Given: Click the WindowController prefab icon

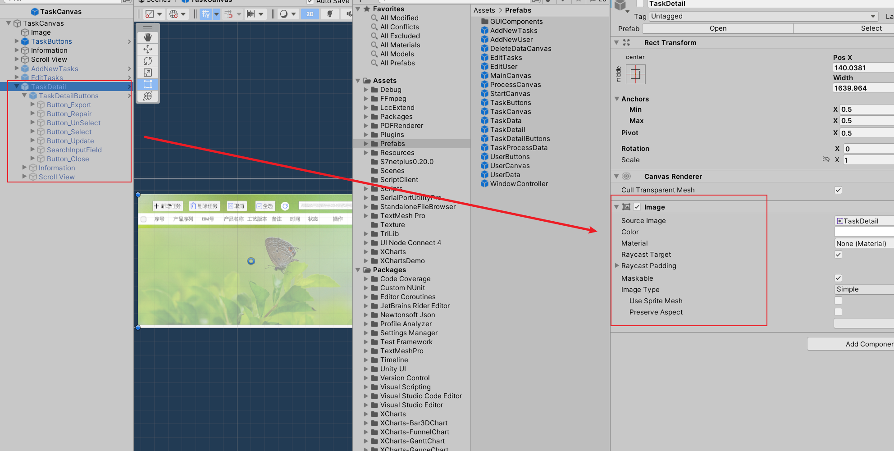Looking at the screenshot, I should (x=485, y=183).
